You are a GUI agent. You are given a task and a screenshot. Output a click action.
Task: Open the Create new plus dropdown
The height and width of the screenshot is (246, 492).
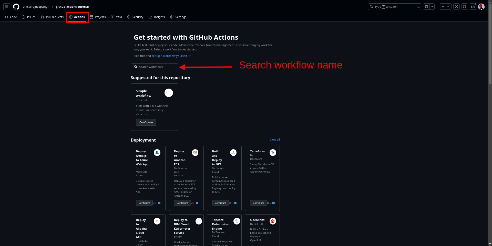445,7
